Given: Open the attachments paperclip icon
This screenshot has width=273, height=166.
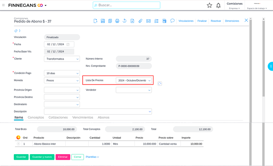Looking at the screenshot, I should pyautogui.click(x=140, y=21).
